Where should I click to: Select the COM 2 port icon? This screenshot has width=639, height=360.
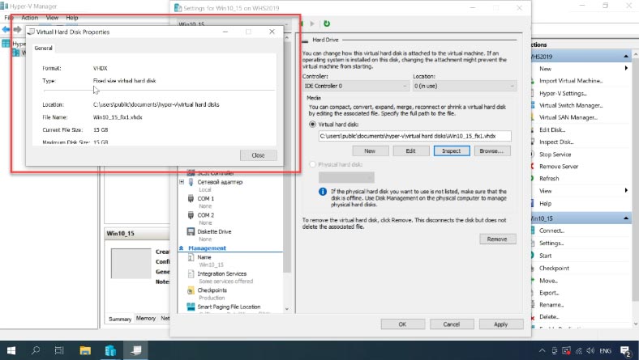191,214
